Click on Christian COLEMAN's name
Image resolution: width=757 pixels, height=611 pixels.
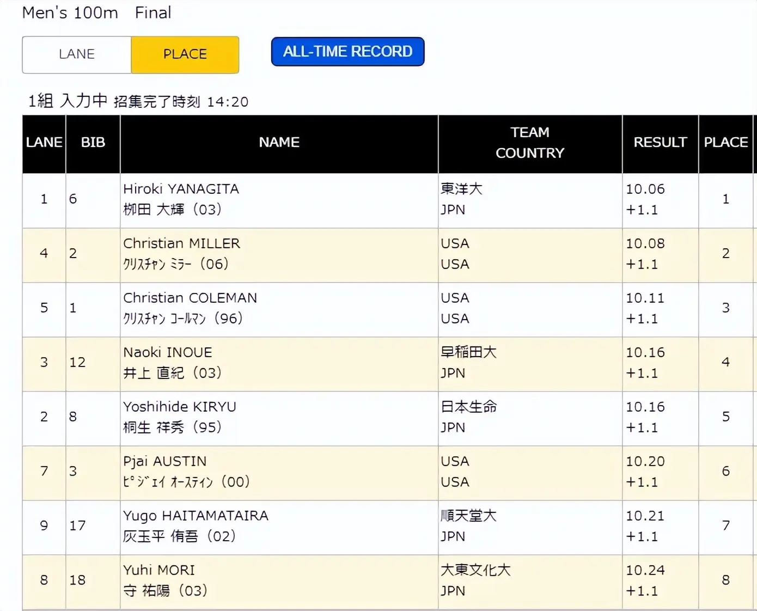pos(190,298)
